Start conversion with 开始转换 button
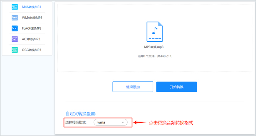 click(x=177, y=87)
